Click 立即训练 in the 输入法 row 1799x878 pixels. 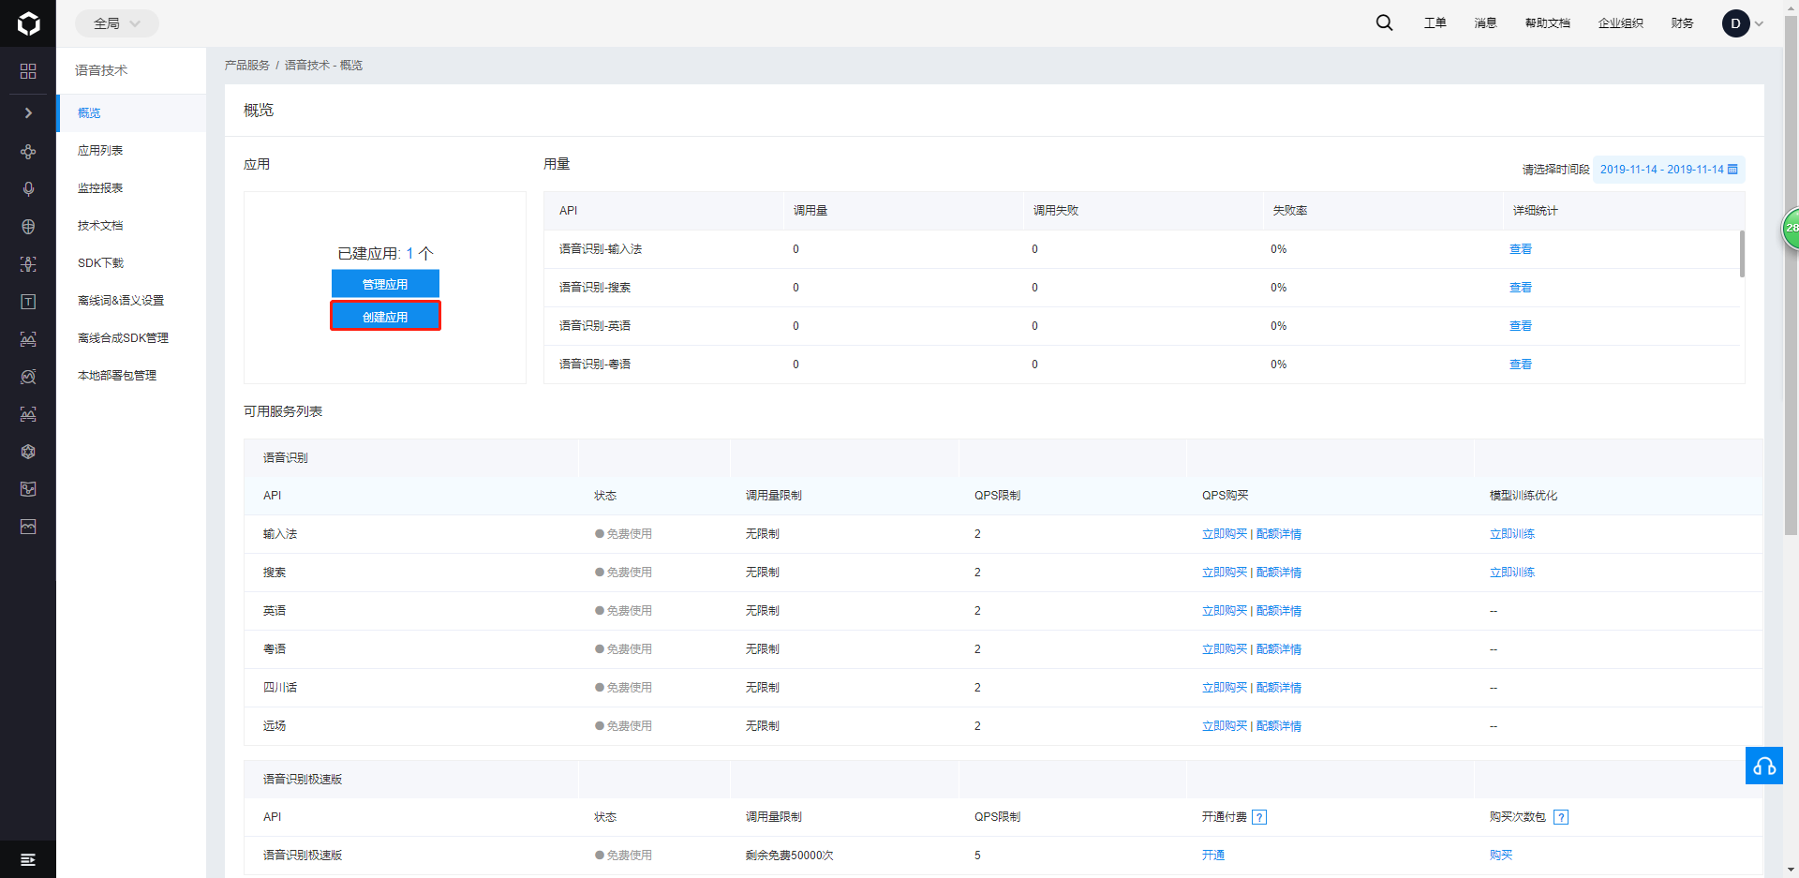pos(1512,534)
